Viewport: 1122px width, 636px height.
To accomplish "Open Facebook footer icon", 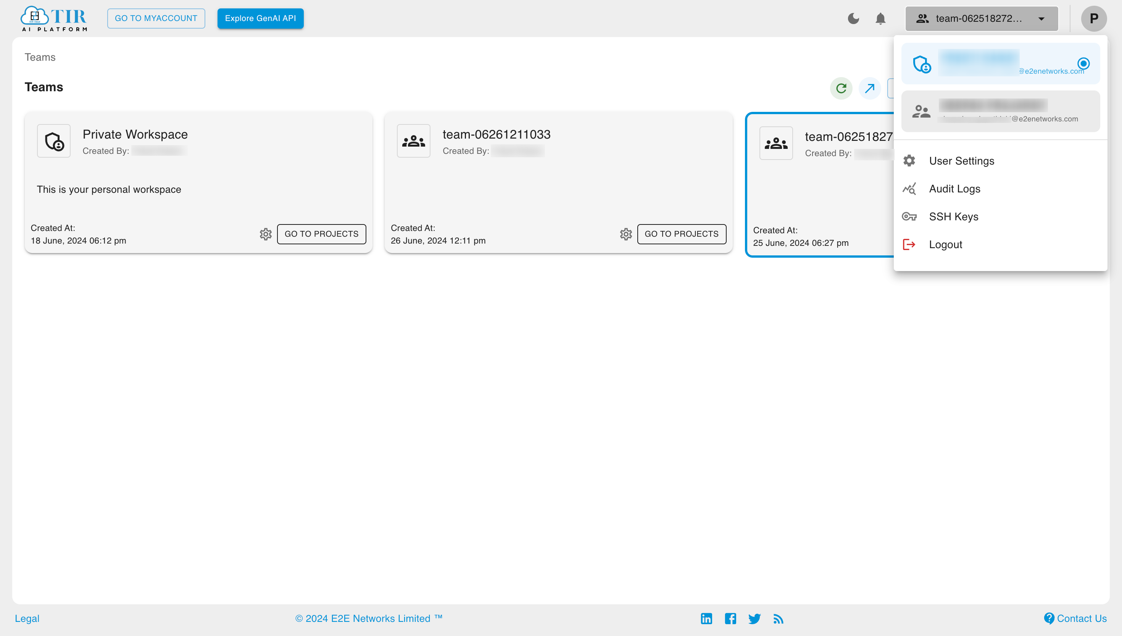I will 730,618.
